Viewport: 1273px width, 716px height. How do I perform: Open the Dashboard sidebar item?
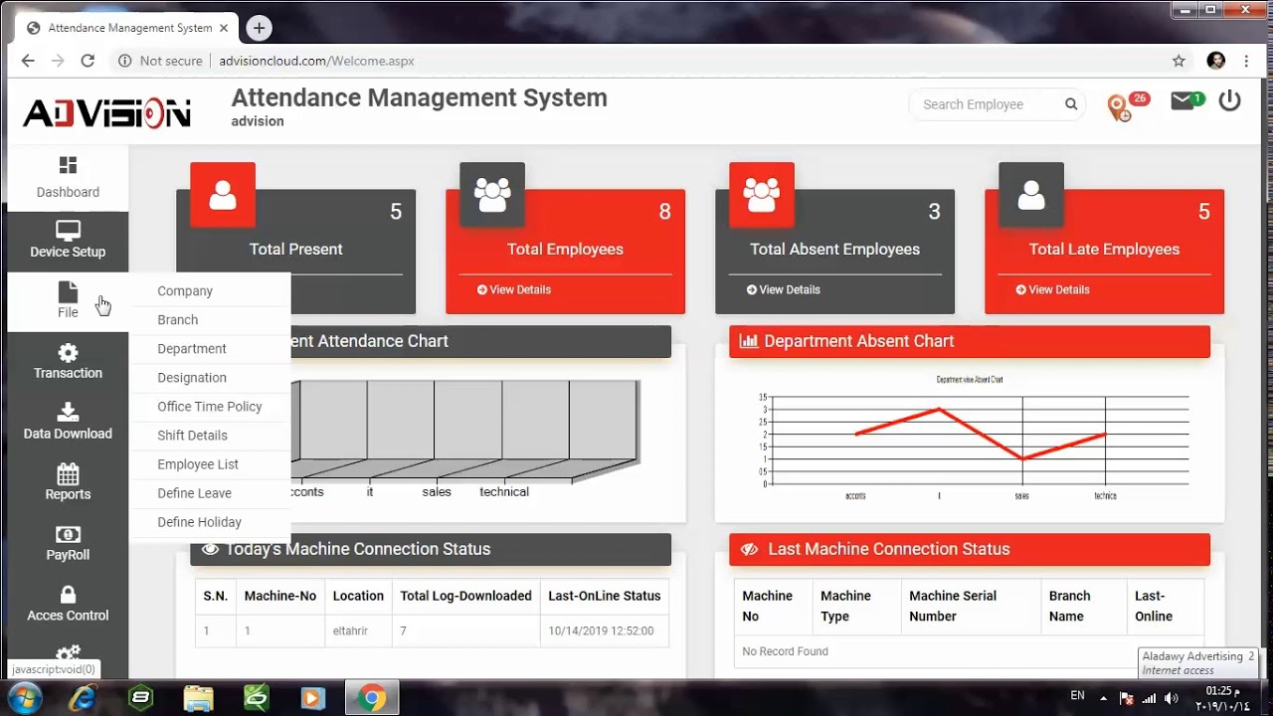click(x=68, y=177)
